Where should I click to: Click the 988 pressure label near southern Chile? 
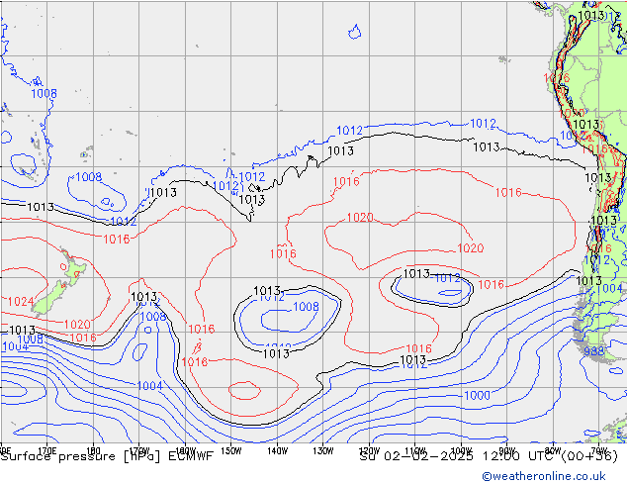click(x=593, y=351)
